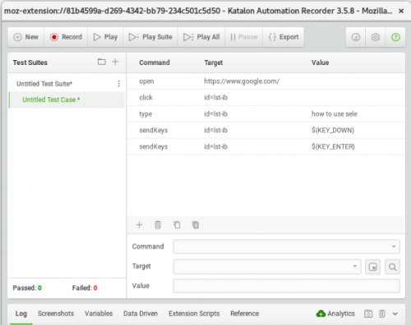411x325 pixels.
Task: Play the current test case
Action: click(x=105, y=37)
